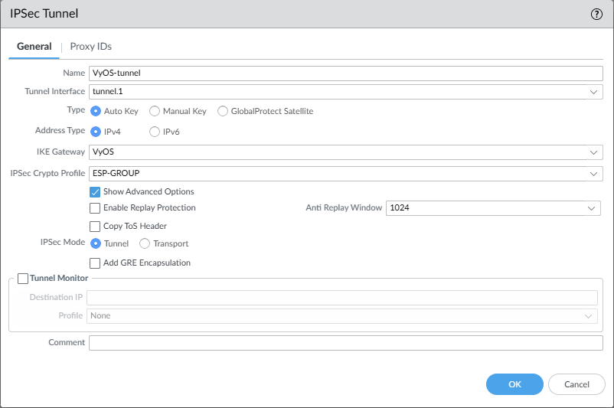This screenshot has width=614, height=408.
Task: Toggle the Tunnel Monitor checkbox
Action: (x=23, y=279)
